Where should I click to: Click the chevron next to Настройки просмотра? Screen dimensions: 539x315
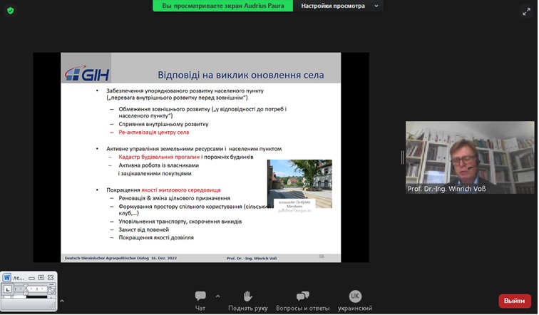[x=376, y=6]
